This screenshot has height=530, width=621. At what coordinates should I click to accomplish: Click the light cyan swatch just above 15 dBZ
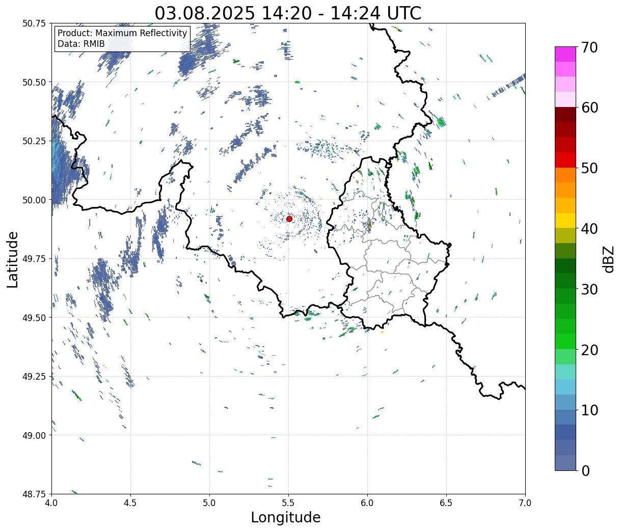[565, 372]
